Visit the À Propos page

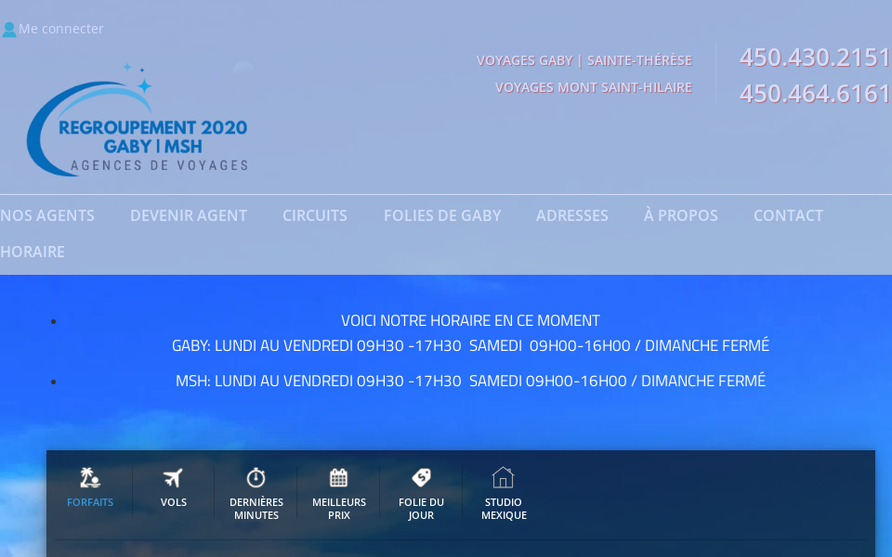point(681,215)
